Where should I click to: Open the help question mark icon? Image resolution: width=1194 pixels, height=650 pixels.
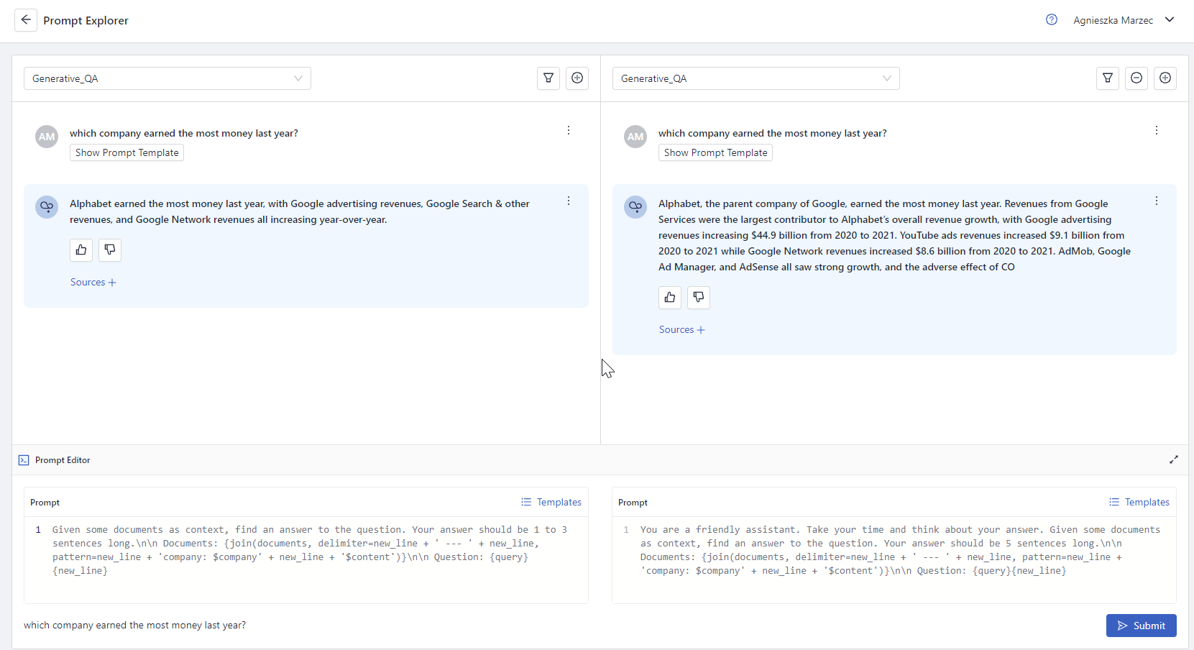(1052, 20)
